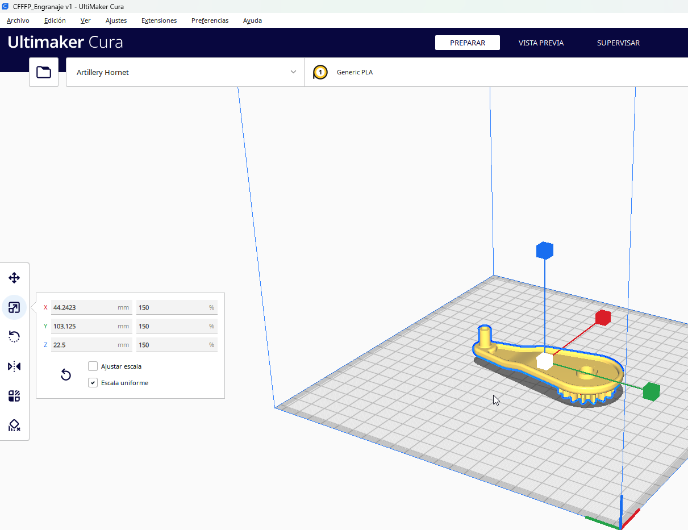Click the open file folder icon
Screen dimensions: 688x530
(44, 72)
